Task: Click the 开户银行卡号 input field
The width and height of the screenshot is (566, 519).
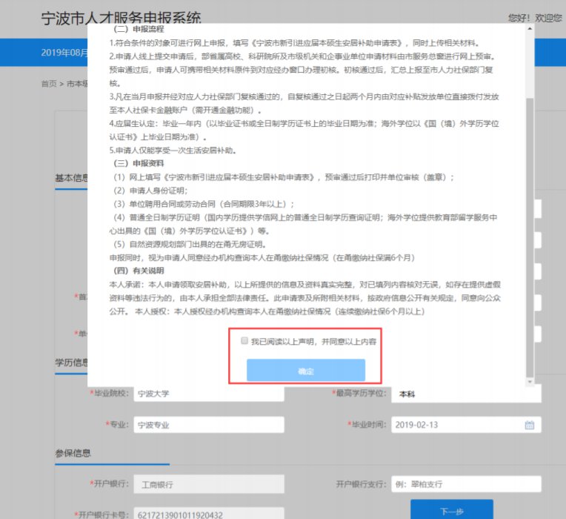Action: [x=209, y=515]
